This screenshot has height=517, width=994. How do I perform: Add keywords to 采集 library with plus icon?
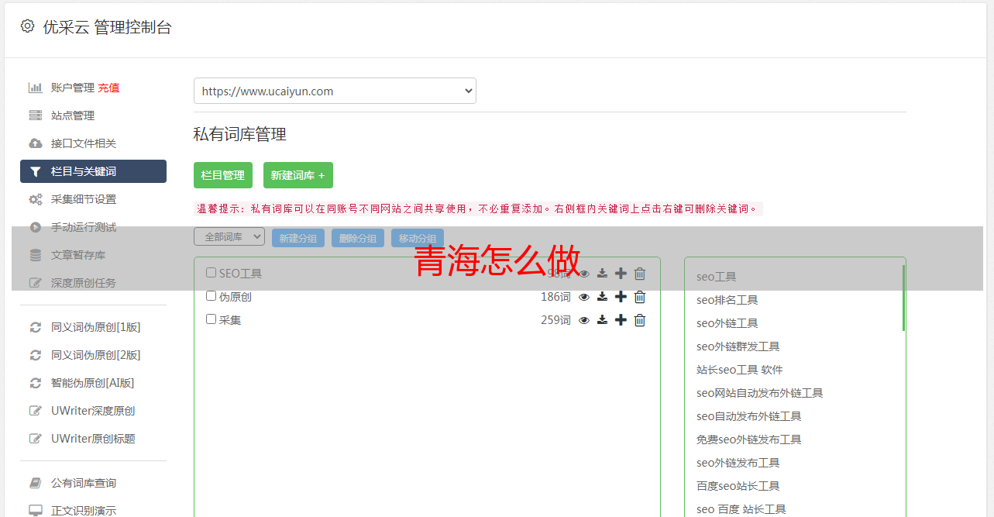(x=621, y=320)
